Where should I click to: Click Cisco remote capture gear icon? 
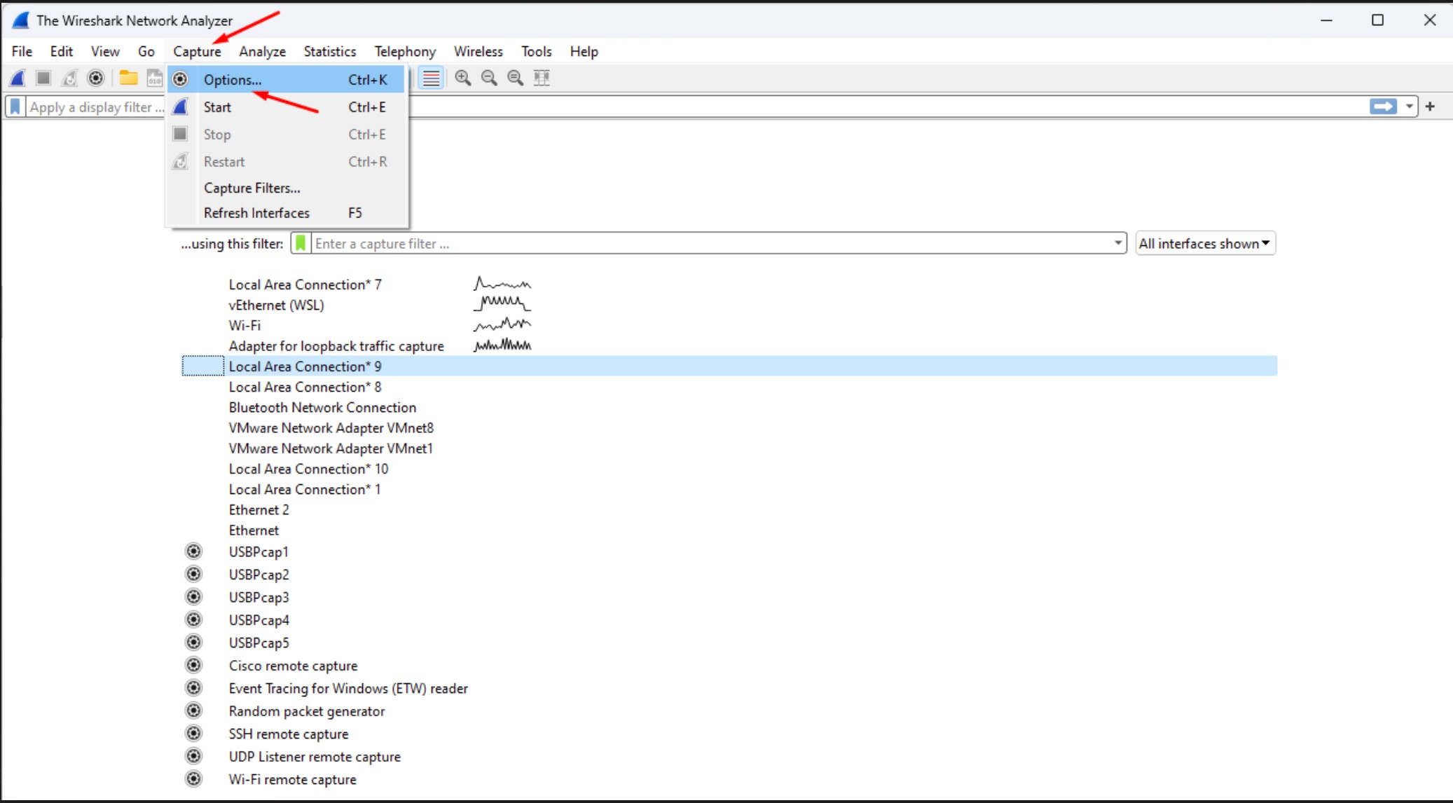tap(193, 665)
